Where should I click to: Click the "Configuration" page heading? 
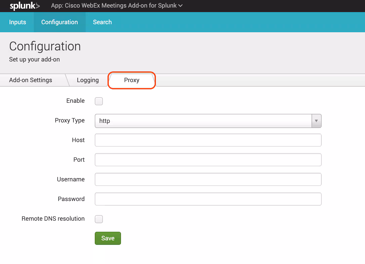click(x=45, y=46)
